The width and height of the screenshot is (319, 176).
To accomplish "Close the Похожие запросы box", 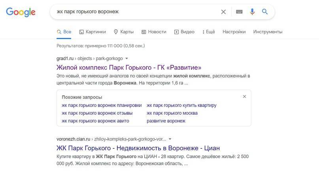I will point(244,97).
